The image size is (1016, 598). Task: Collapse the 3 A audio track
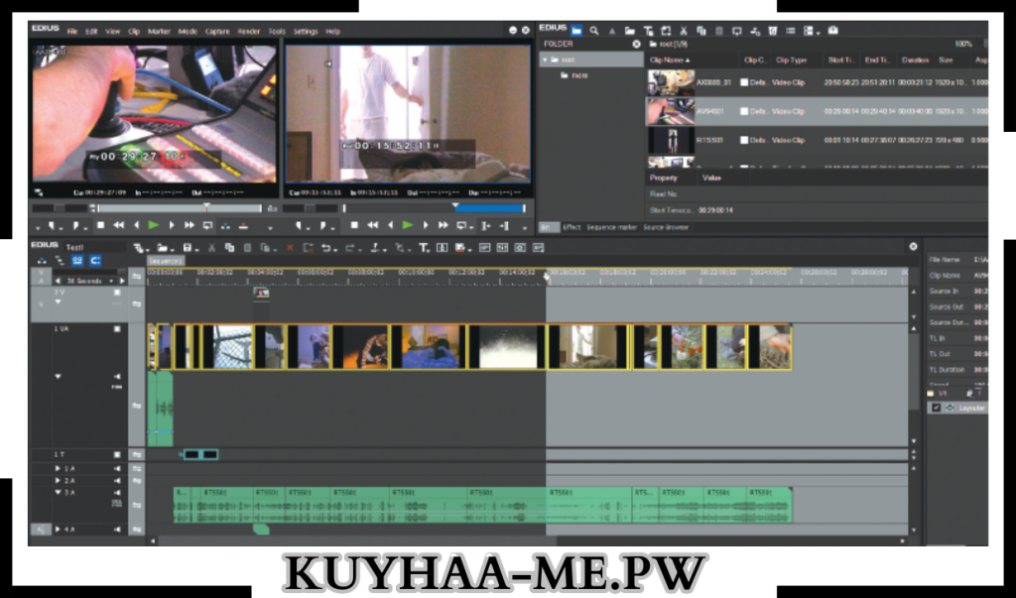click(x=58, y=493)
